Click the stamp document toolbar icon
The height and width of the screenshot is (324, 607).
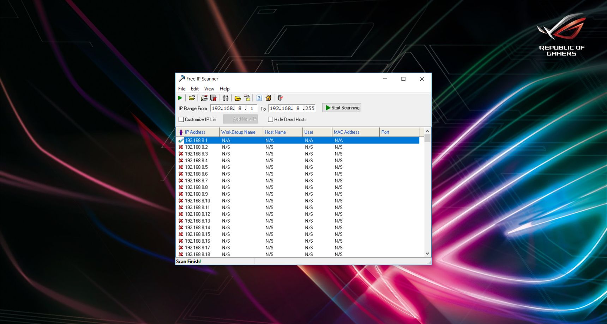click(204, 98)
